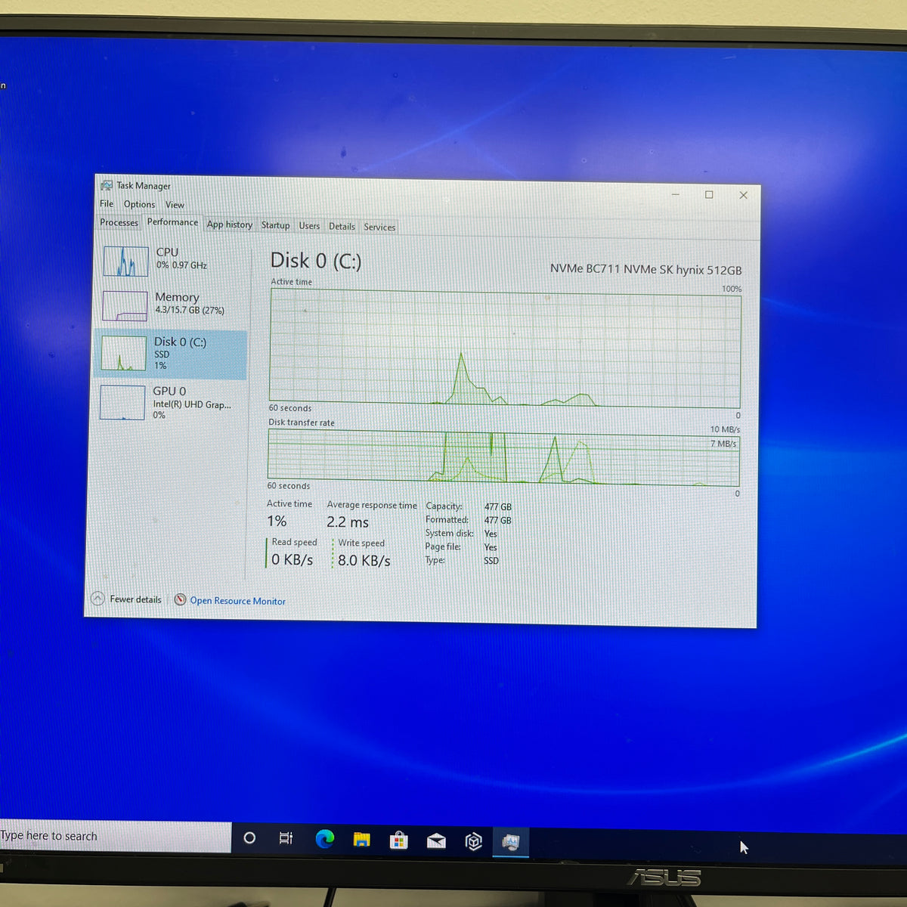
Task: Click the Cortana circle icon
Action: pos(249,837)
